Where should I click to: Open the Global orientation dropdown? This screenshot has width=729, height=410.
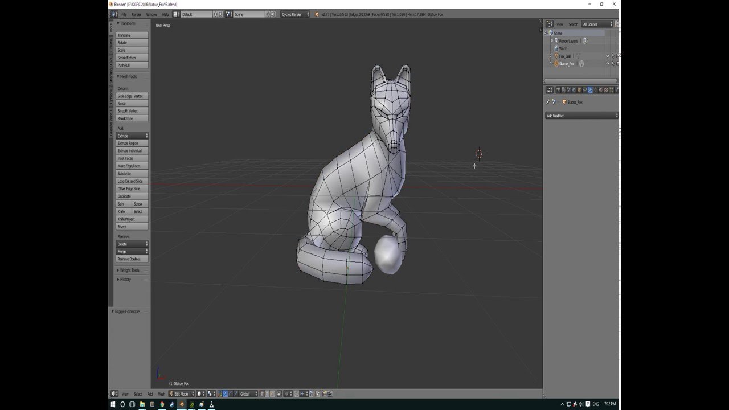[249, 394]
